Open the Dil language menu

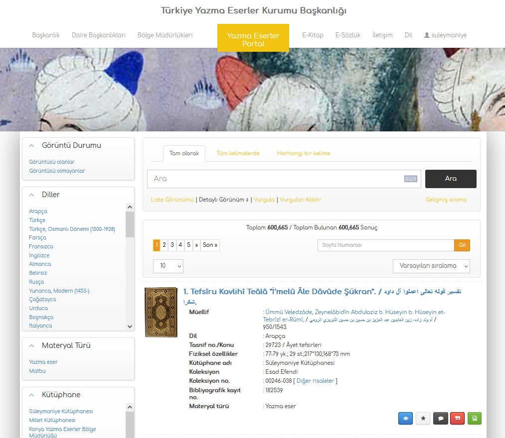(x=408, y=35)
